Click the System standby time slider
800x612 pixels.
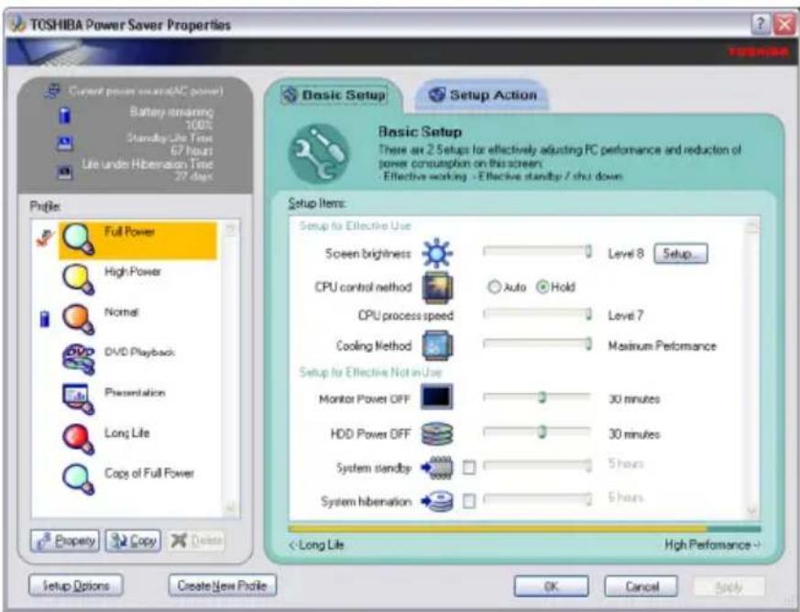pyautogui.click(x=537, y=465)
